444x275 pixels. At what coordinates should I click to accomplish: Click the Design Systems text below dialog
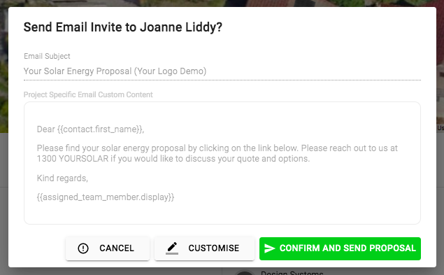(292, 273)
